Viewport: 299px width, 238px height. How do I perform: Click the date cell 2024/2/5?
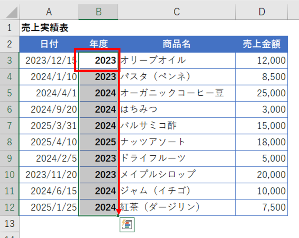tap(49, 158)
